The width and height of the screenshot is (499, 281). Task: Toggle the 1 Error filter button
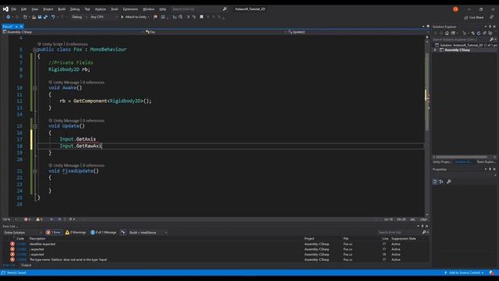(54, 233)
